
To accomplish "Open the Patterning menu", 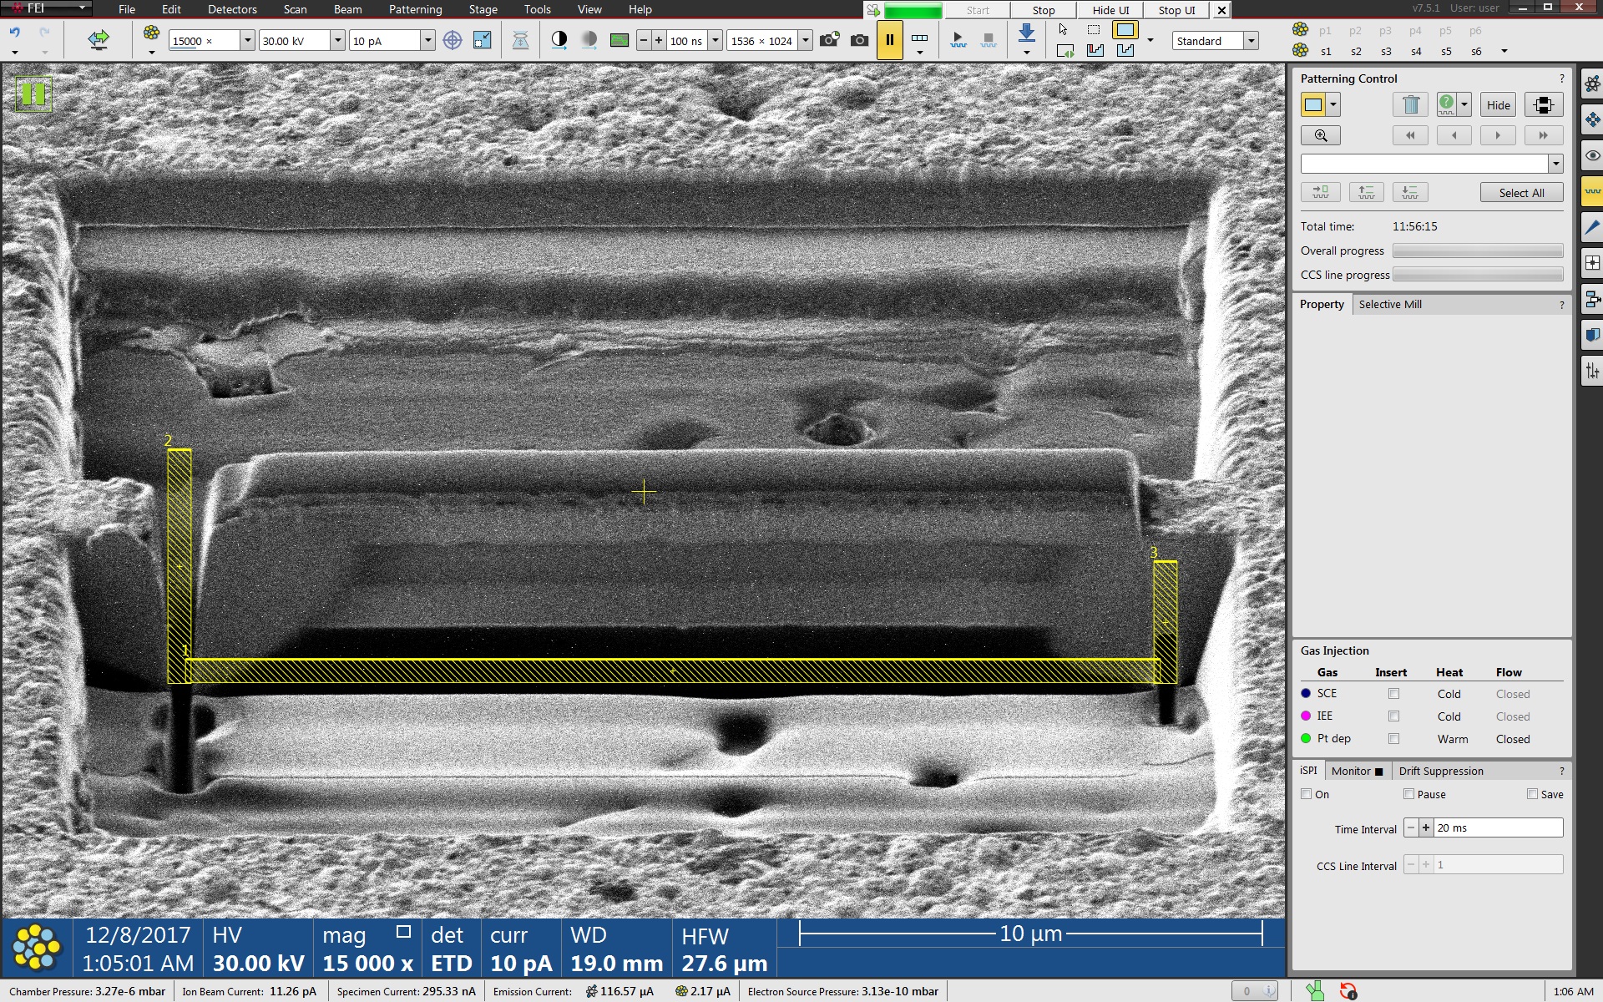I will (415, 9).
